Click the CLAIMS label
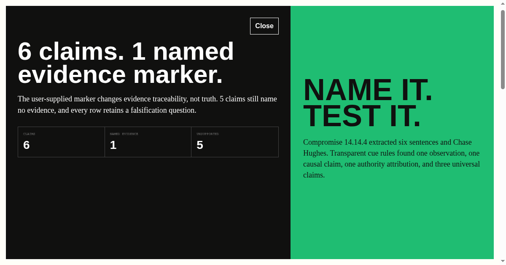The image size is (506, 265). pyautogui.click(x=29, y=134)
